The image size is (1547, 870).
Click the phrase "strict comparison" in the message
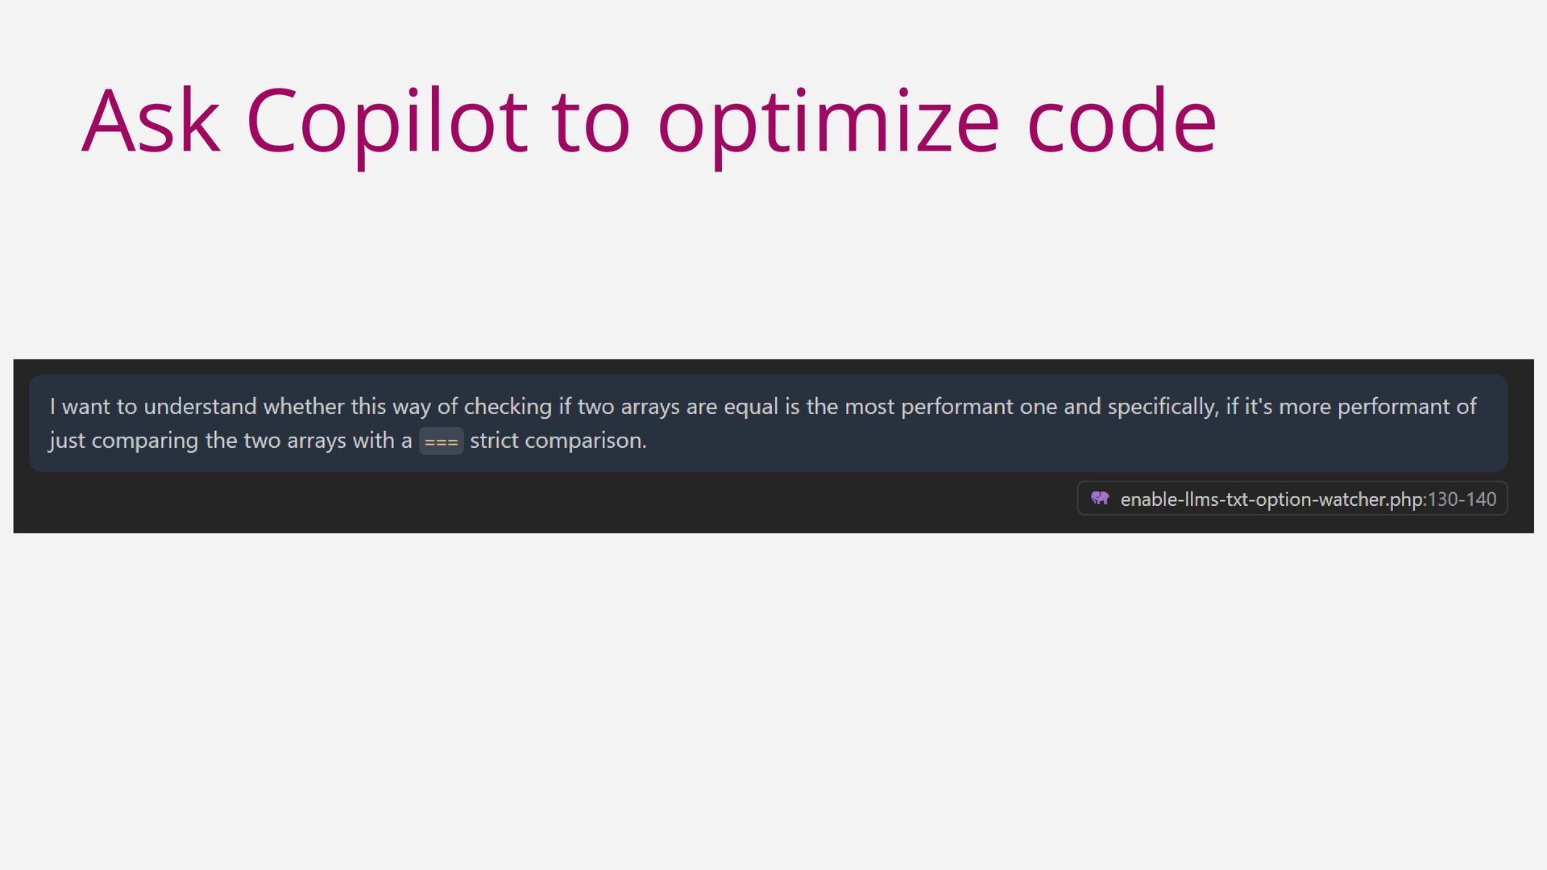558,441
